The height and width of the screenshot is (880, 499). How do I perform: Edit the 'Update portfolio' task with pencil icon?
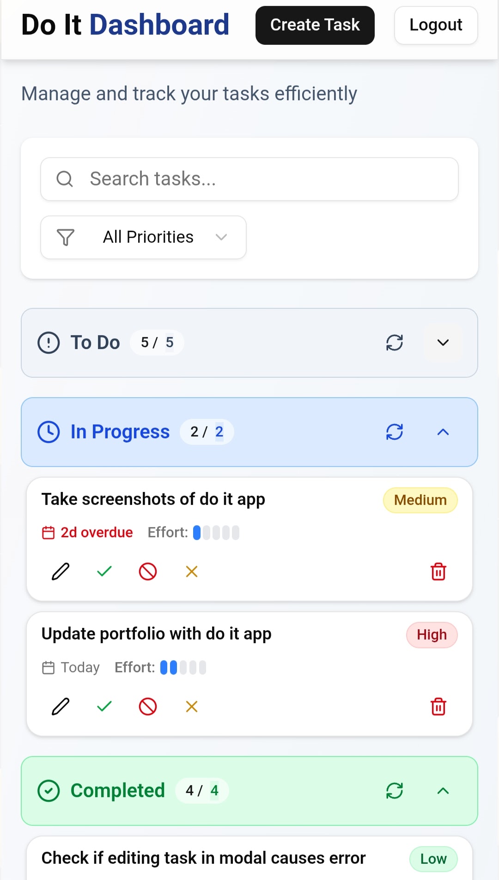61,706
